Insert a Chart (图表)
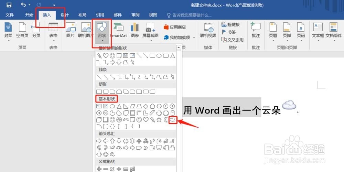The height and width of the screenshot is (172, 344). click(135, 30)
